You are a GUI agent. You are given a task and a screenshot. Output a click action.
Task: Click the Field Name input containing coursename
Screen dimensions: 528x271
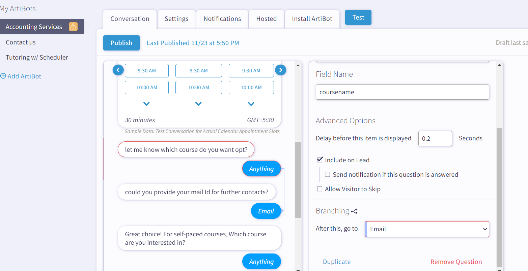[402, 92]
